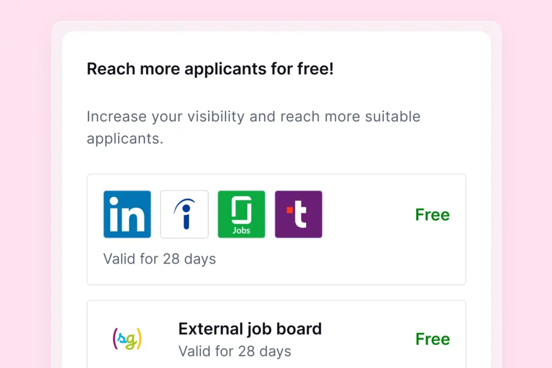Click the LinkedIn logo icon
Viewport: 552px width, 368px height.
click(127, 214)
